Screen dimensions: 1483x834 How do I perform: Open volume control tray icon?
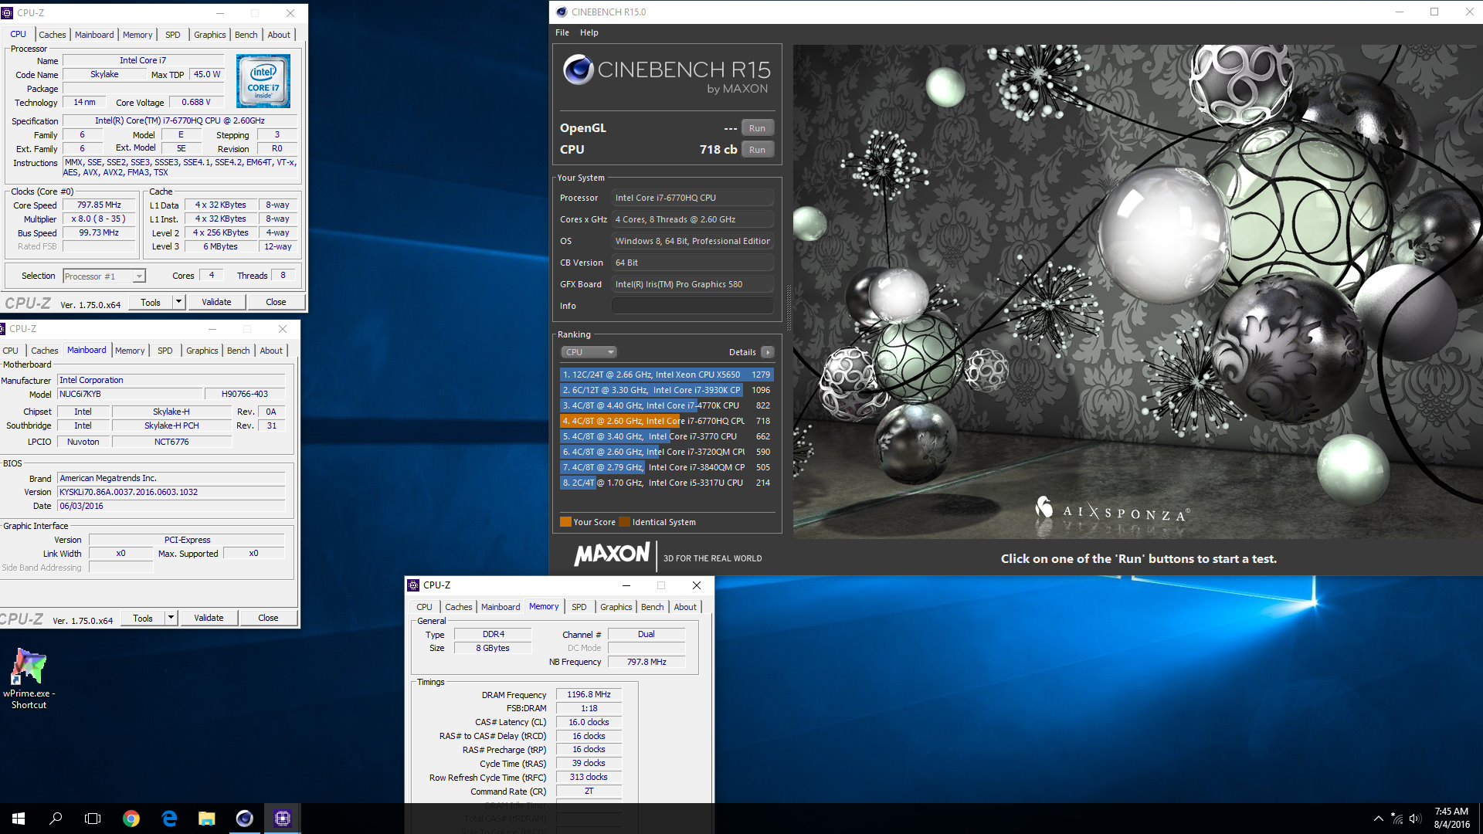1415,819
